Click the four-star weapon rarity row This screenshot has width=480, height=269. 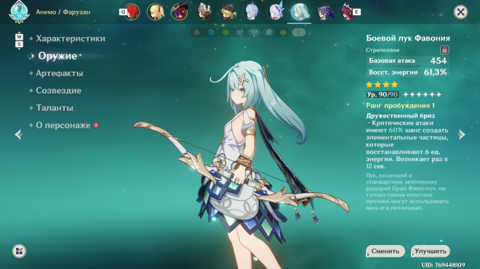pyautogui.click(x=382, y=85)
